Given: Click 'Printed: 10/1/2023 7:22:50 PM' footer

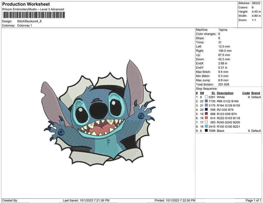Looking at the screenshot, I should pos(175,200).
